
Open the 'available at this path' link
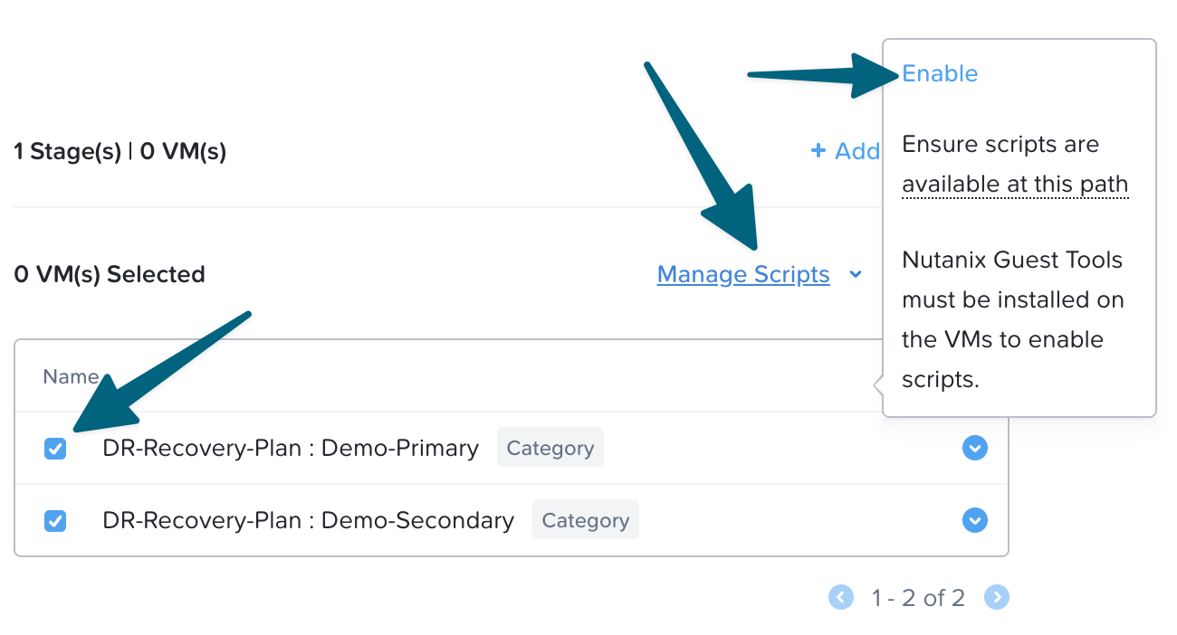[1014, 185]
